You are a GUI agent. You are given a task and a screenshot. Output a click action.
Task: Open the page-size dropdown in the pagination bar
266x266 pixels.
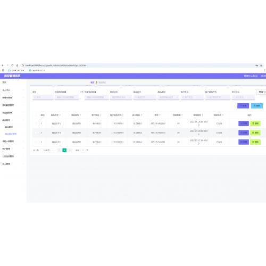click(x=48, y=150)
